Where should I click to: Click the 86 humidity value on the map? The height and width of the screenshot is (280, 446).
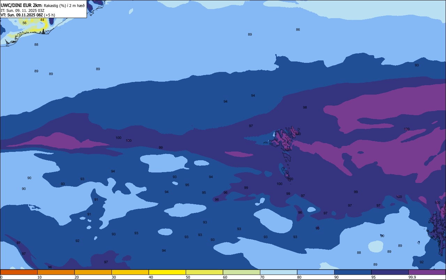tap(298, 30)
